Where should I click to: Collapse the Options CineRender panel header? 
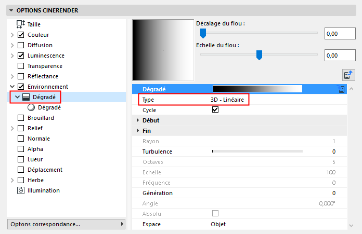(x=11, y=10)
